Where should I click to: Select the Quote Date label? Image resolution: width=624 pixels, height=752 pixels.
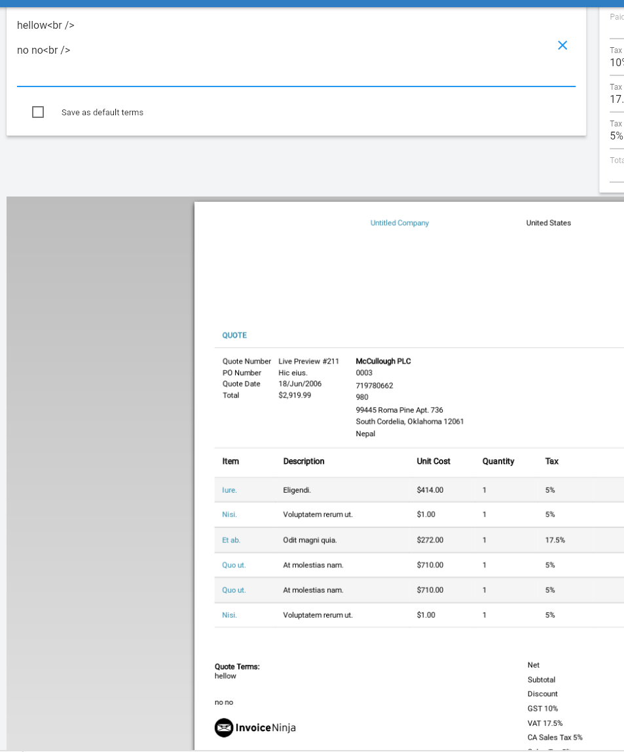pos(242,384)
